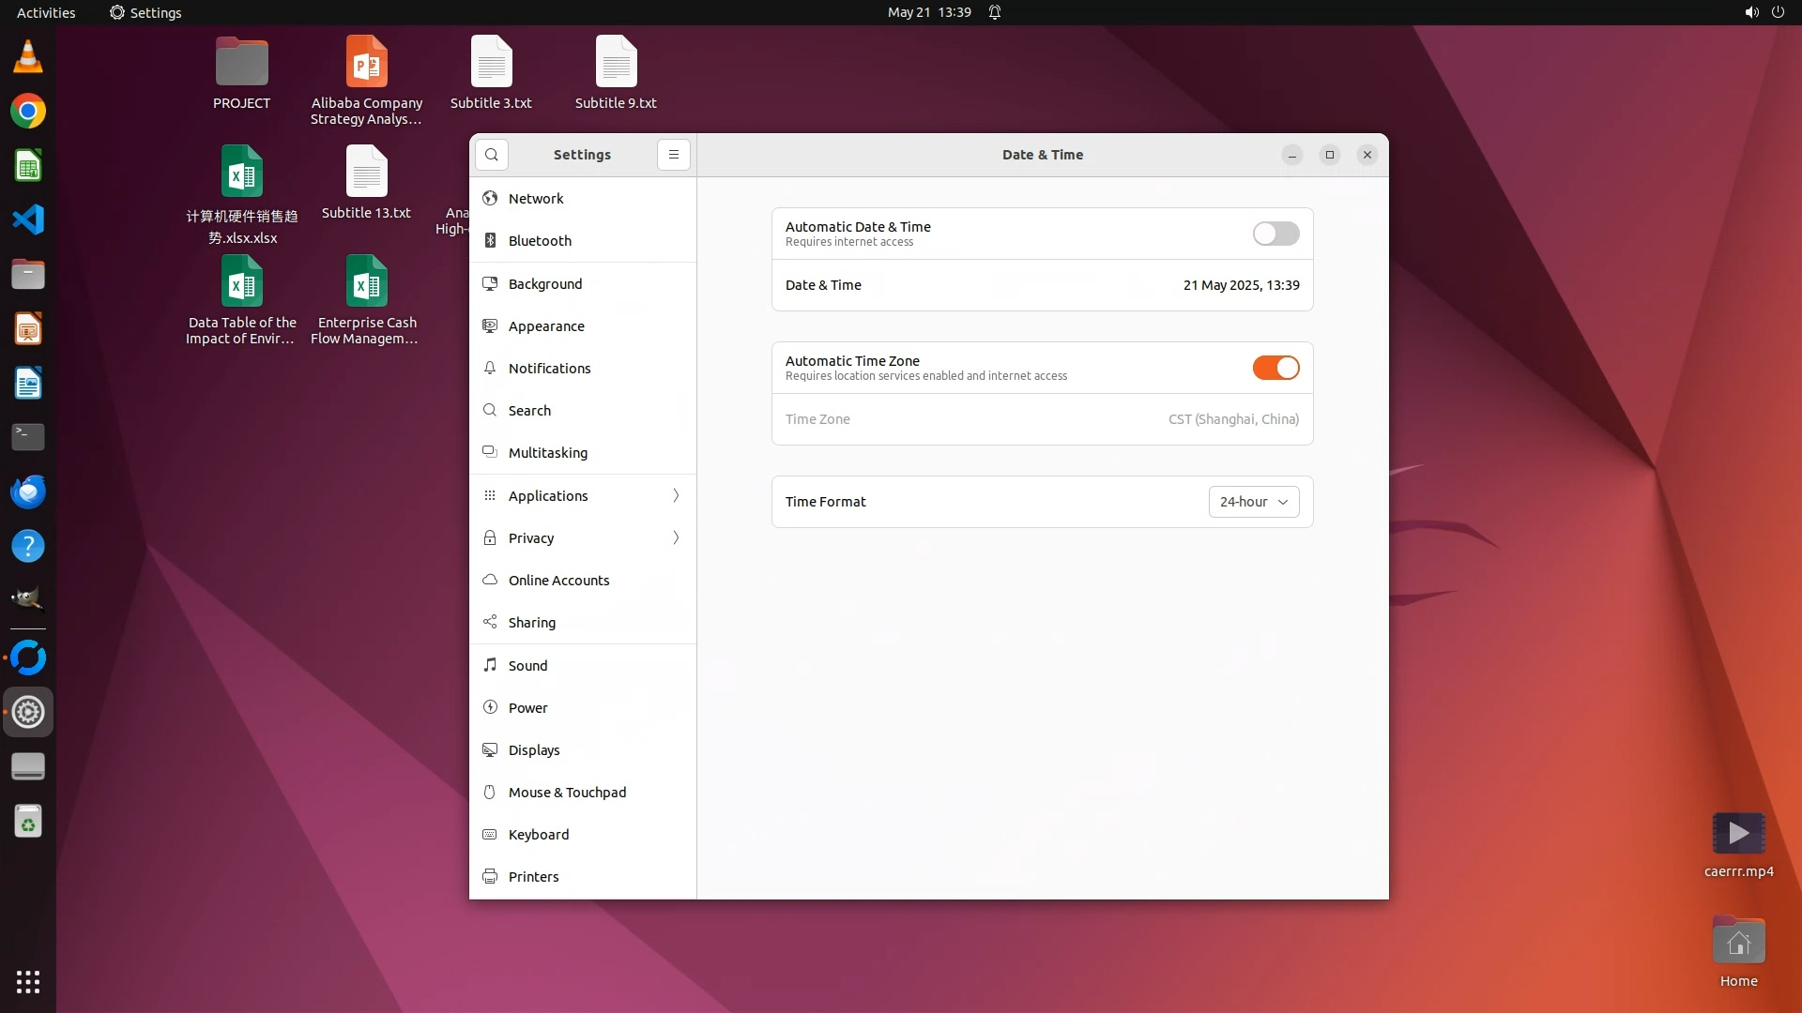Screen dimensions: 1802x1013
Task: Click the Bluetooth icon in the sidebar
Action: [490, 241]
